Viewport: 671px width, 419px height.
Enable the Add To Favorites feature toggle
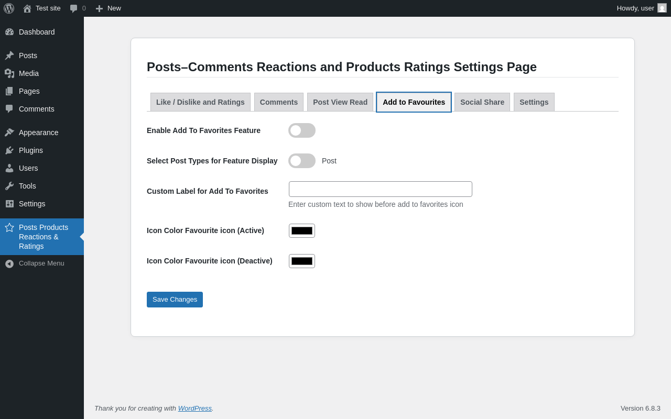(302, 130)
